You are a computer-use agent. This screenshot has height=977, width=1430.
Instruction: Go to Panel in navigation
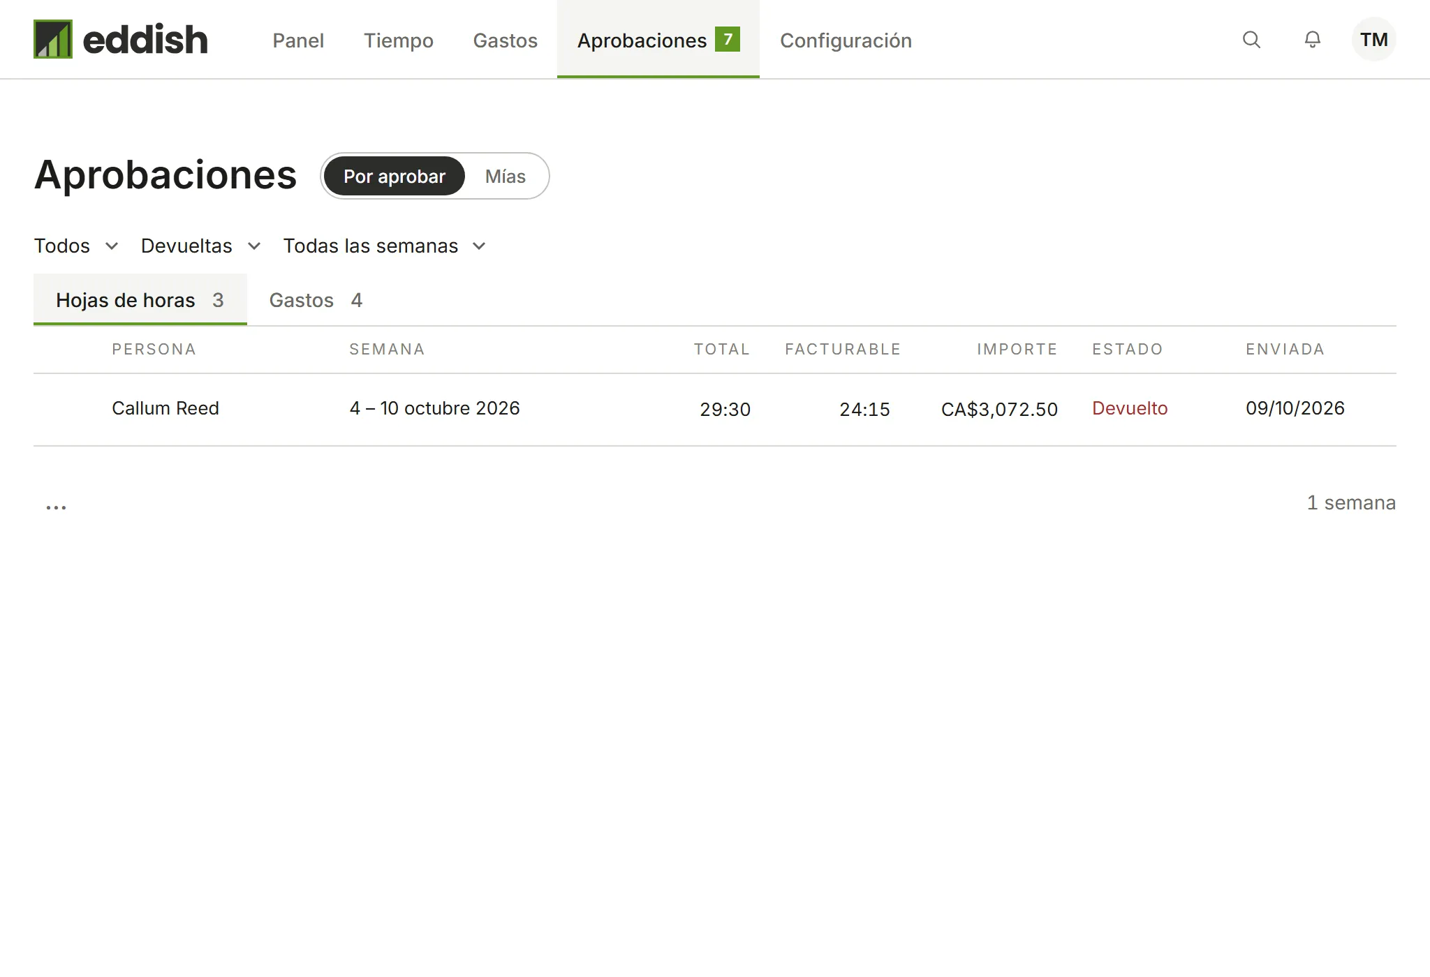tap(298, 40)
